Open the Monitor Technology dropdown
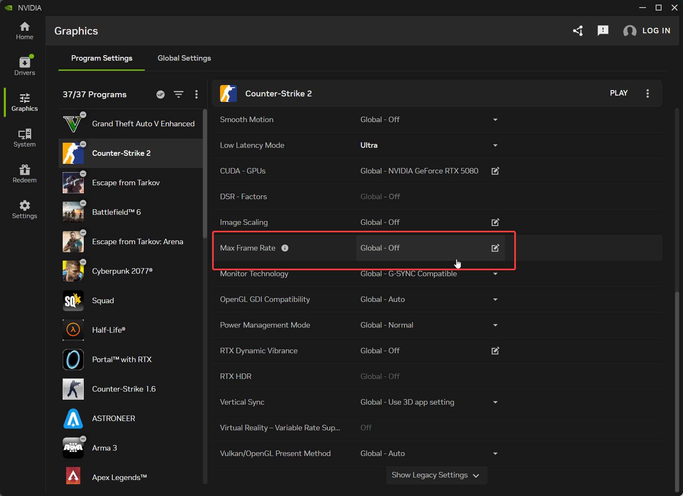 495,274
